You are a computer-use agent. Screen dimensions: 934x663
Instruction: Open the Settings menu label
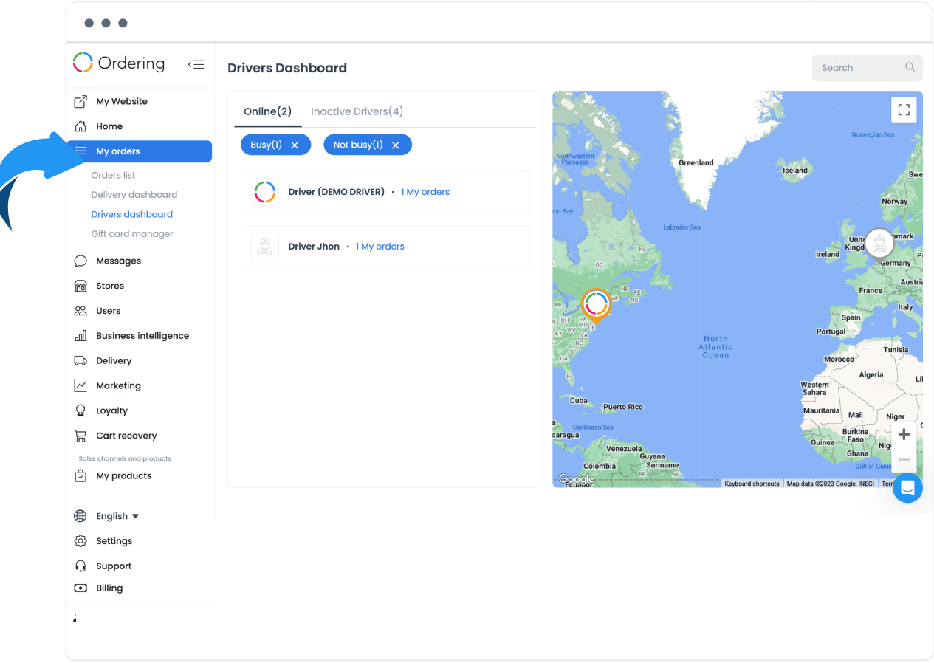(x=114, y=541)
